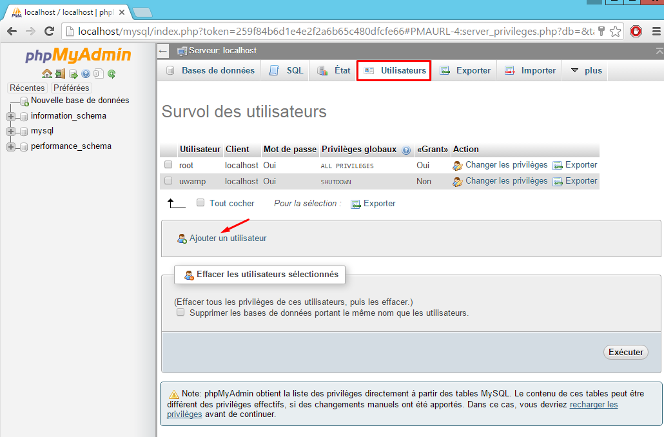Screen dimensions: 664x437
Task: Click the Serveur: localhost breadcrumb
Action: [x=223, y=51]
